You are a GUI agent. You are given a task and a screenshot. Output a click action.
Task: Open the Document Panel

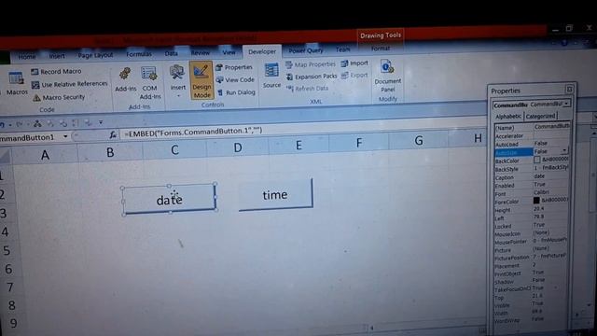point(388,76)
